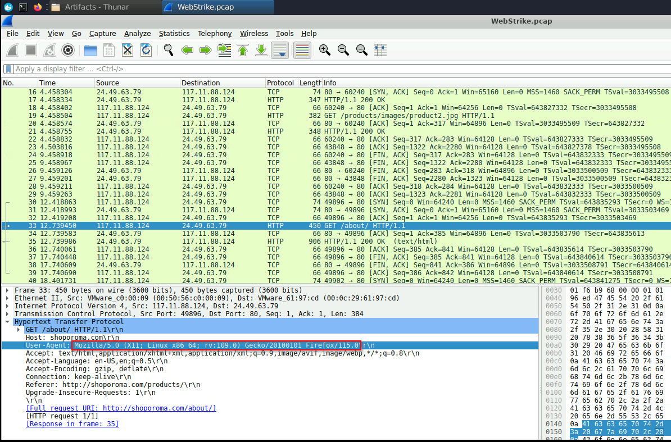
Task: Close the capture file icon
Action: [128, 50]
